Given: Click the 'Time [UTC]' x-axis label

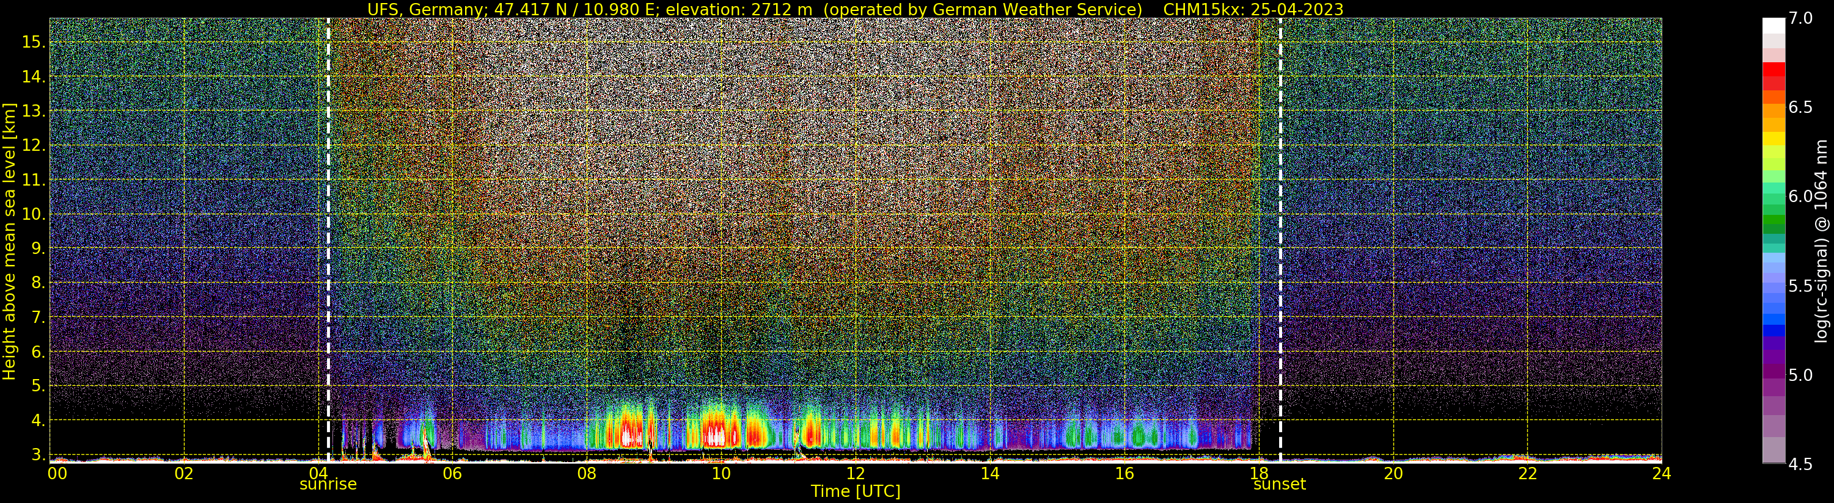Looking at the screenshot, I should [x=856, y=491].
